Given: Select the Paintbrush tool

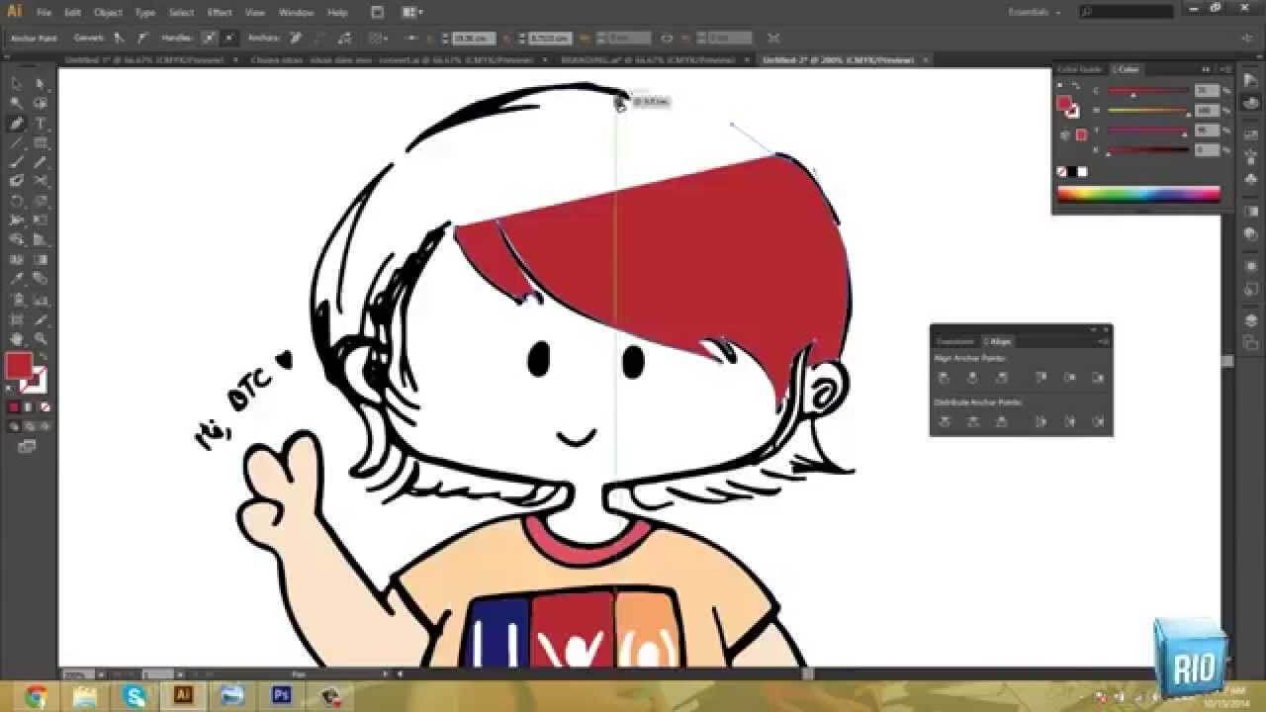Looking at the screenshot, I should 17,162.
